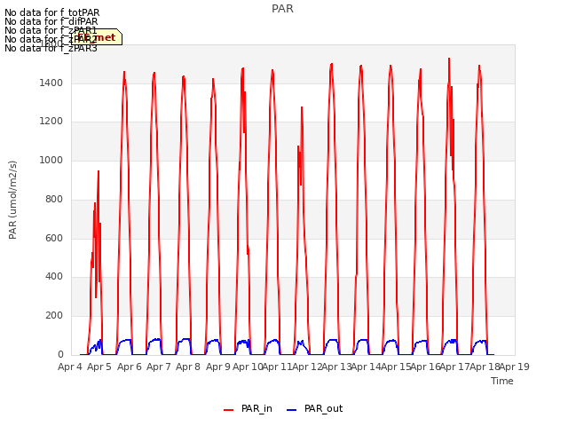This screenshot has width=568, height=426.
Task: Click the 1400 y-axis tick label
Action: tap(51, 83)
